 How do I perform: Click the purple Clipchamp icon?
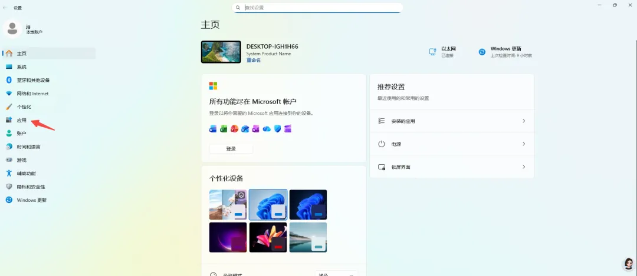tap(288, 129)
